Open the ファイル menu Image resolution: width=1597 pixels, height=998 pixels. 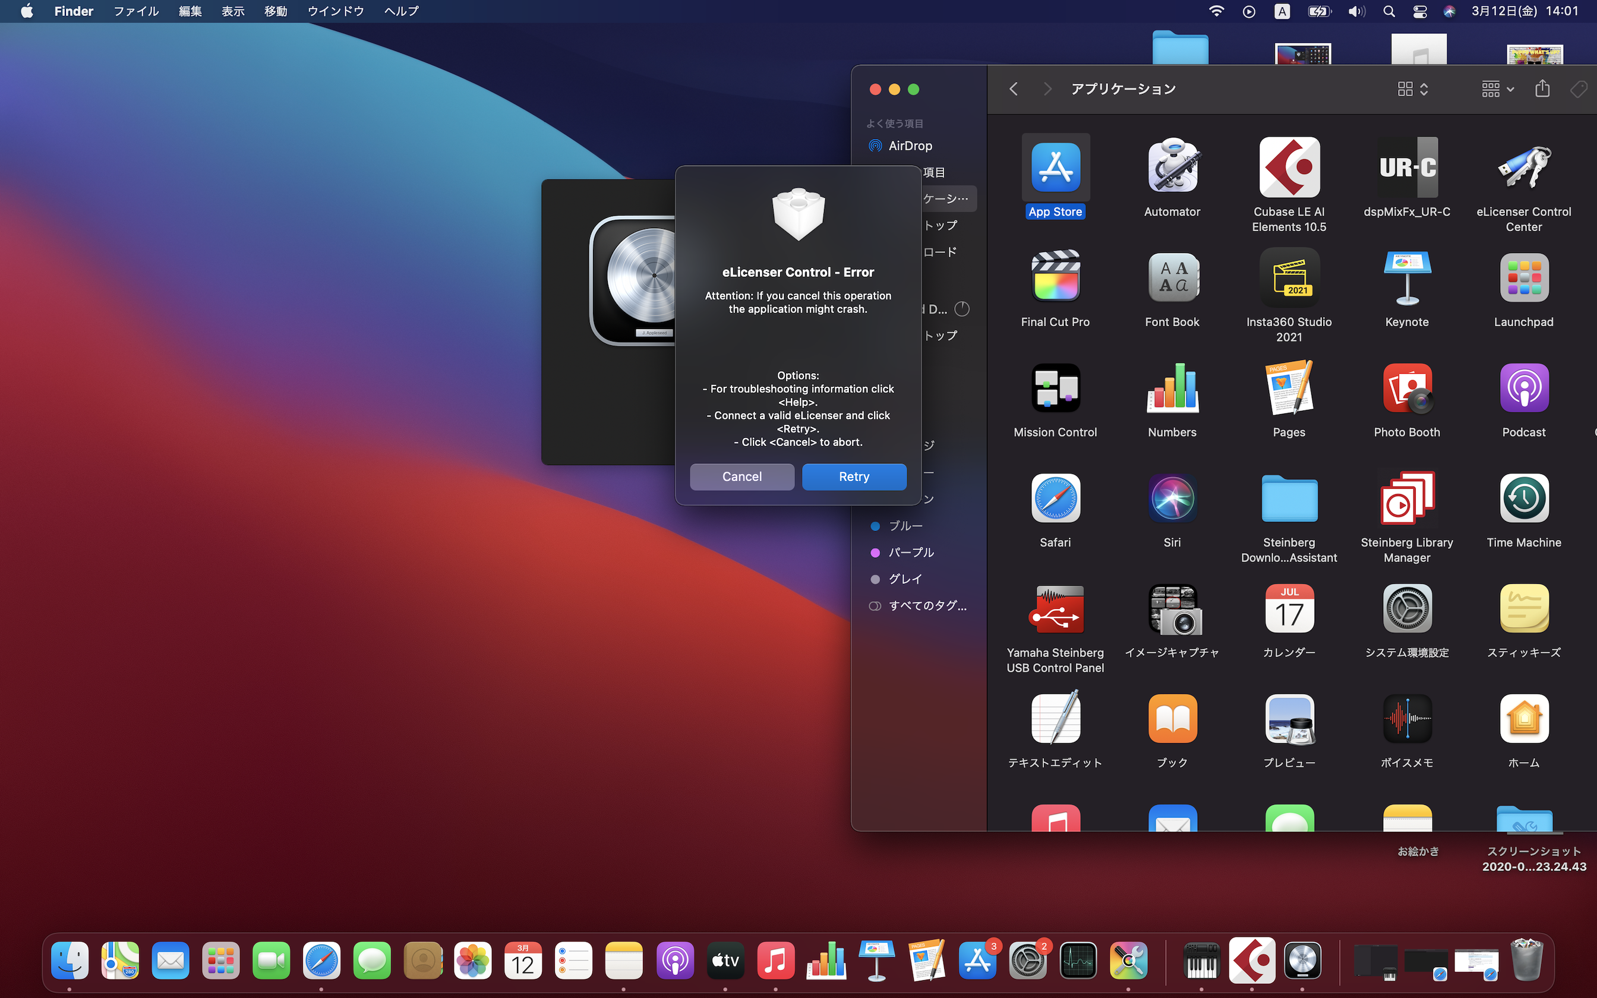point(136,11)
